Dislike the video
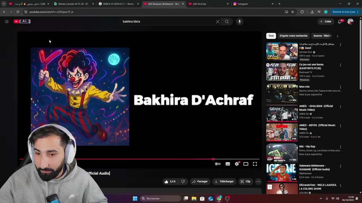The height and width of the screenshot is (203, 362). 183,182
